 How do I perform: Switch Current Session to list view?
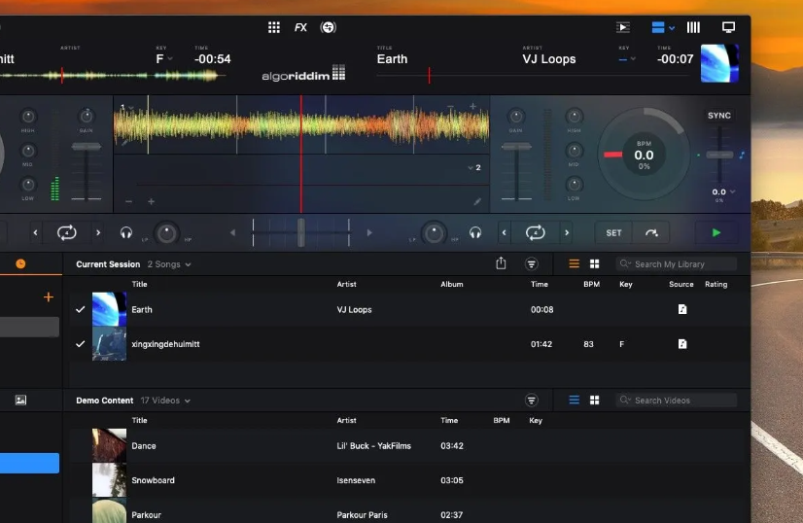575,263
